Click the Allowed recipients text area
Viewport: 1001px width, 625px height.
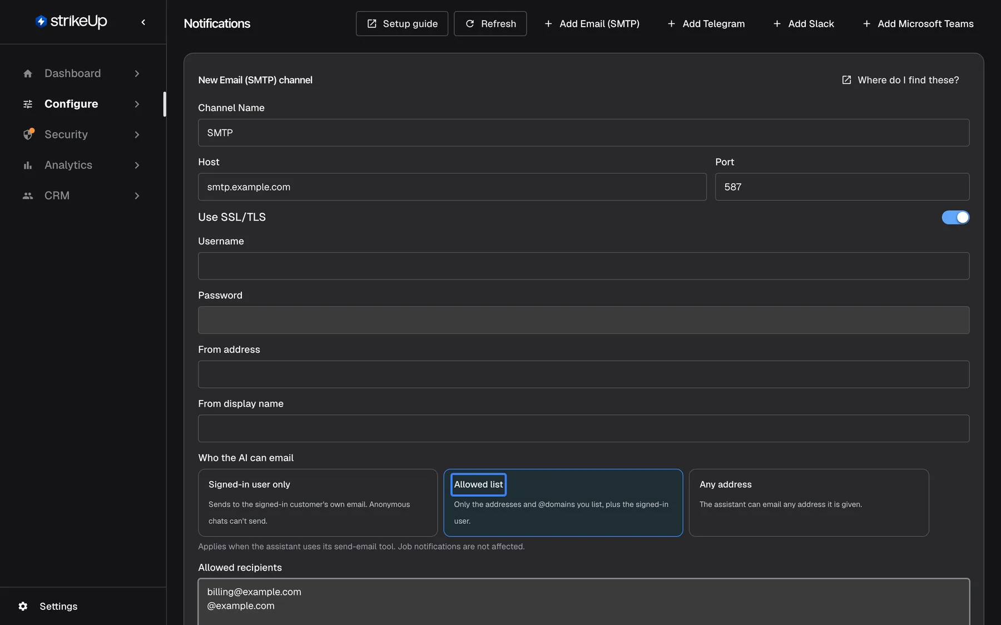pos(584,602)
